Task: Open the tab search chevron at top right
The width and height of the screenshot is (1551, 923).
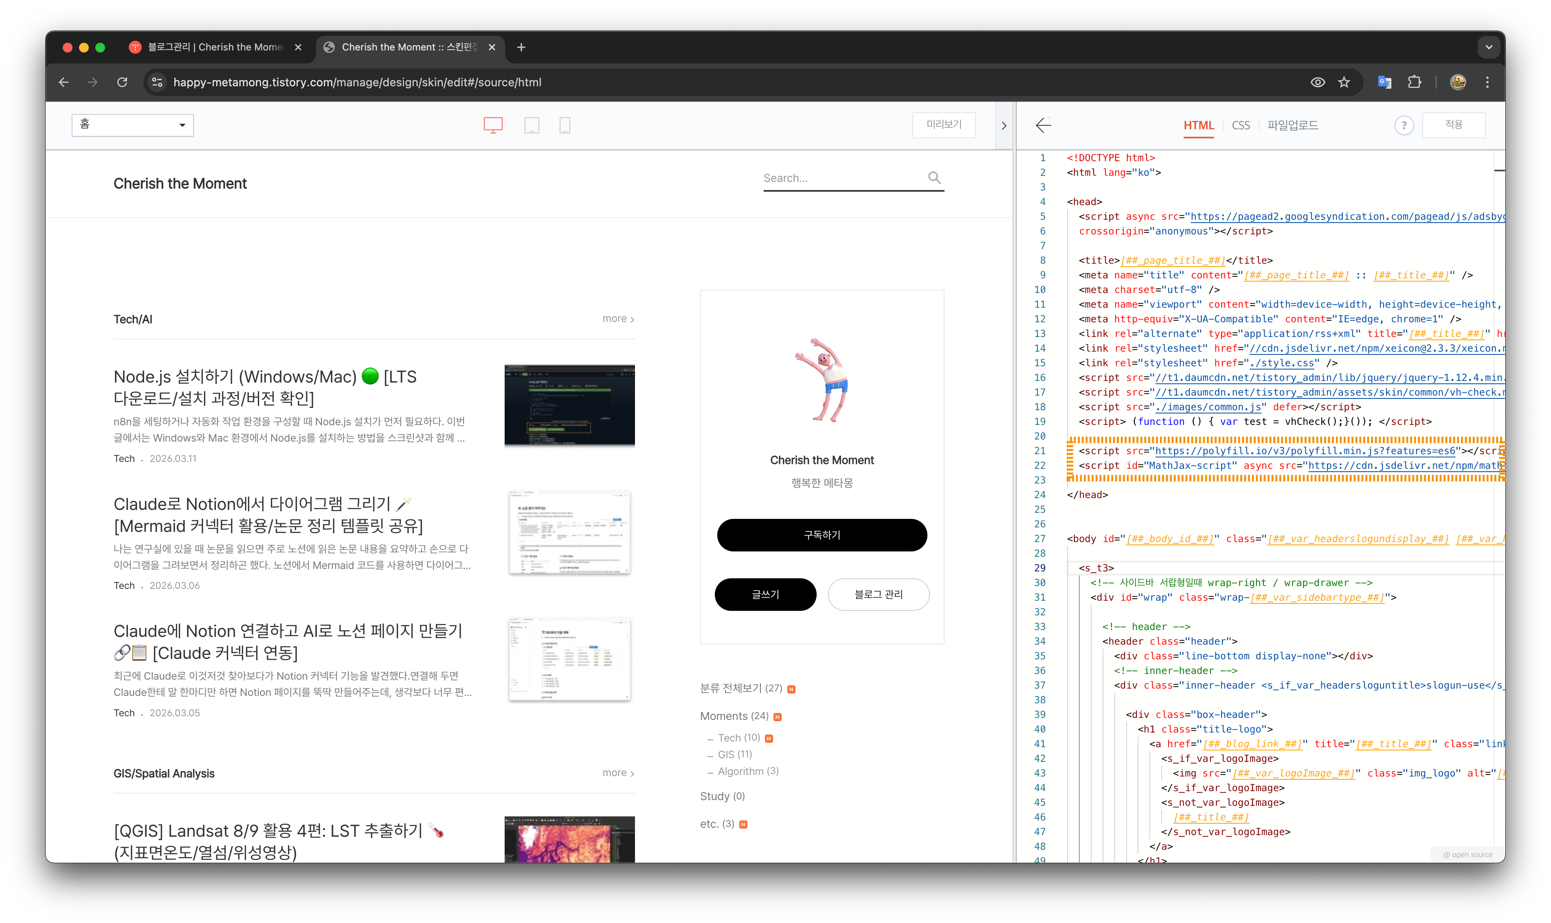Action: pyautogui.click(x=1489, y=47)
